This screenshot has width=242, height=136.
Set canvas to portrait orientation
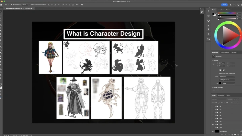pyautogui.click(x=220, y=70)
